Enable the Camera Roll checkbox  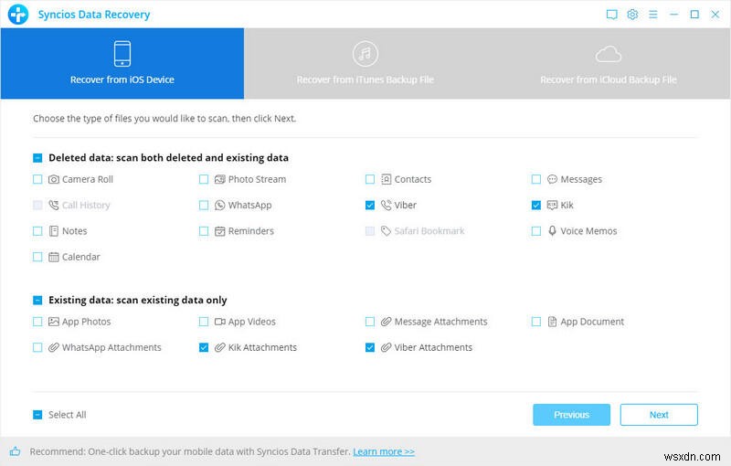[x=37, y=179]
